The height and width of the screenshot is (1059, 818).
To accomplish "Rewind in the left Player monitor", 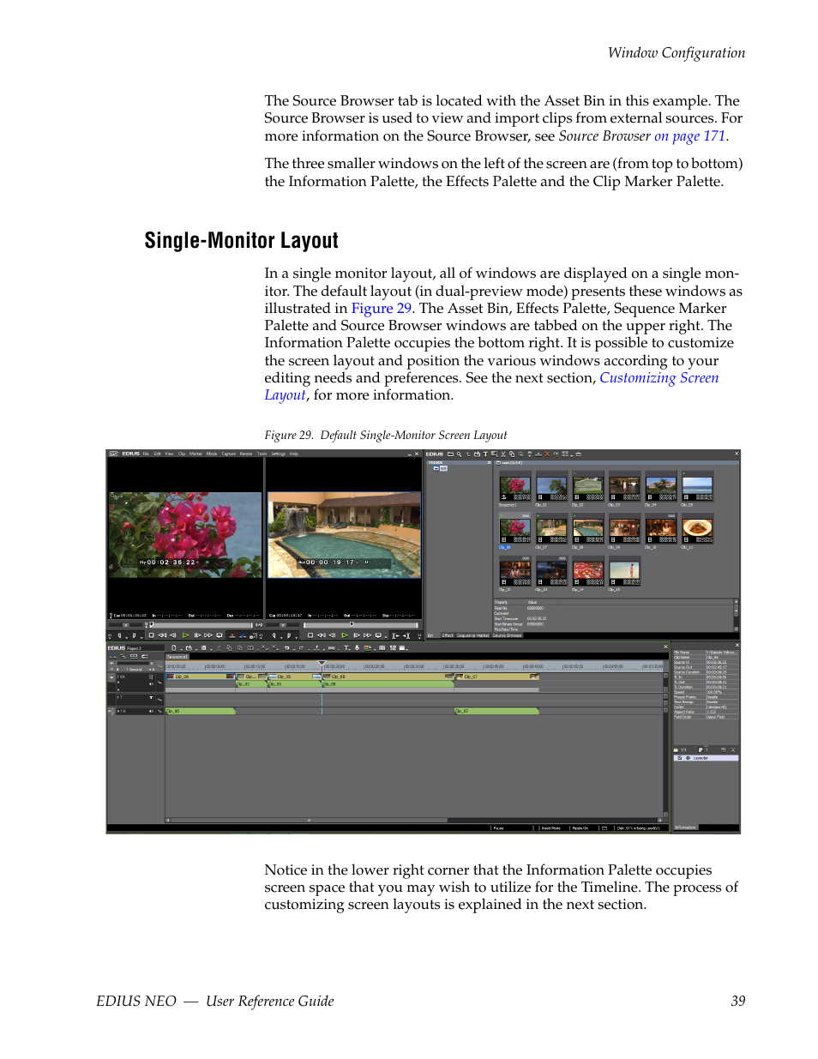I will (x=162, y=635).
